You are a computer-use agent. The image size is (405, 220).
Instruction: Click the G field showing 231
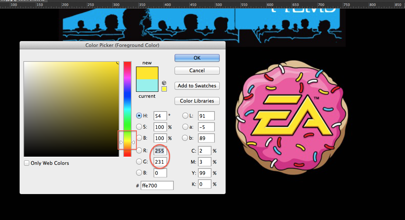160,162
